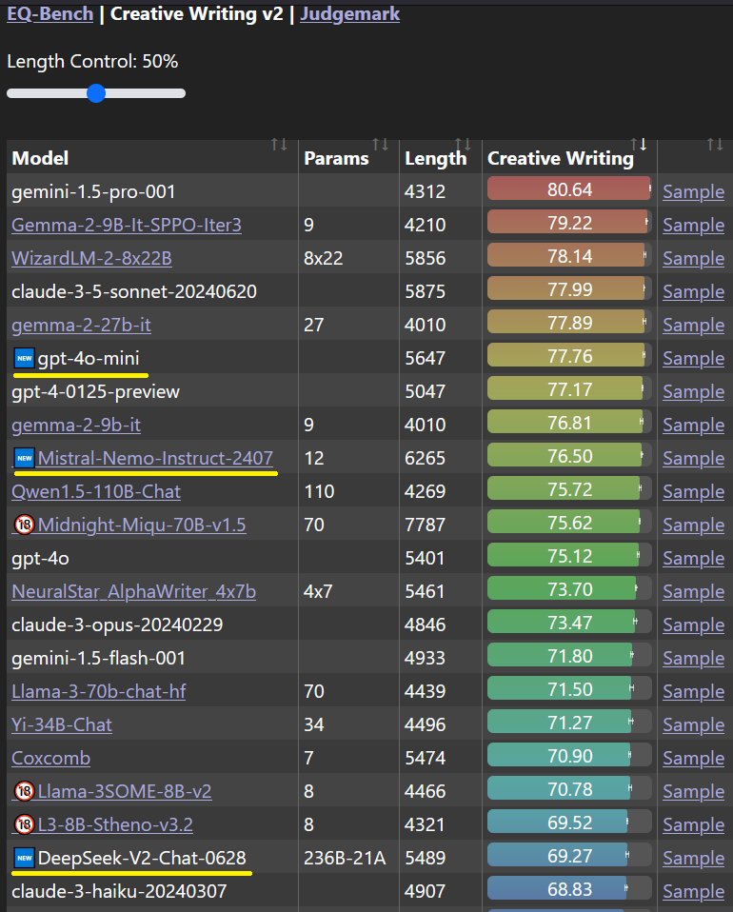Click sort arrows above Sample column
The width and height of the screenshot is (733, 912).
[715, 145]
